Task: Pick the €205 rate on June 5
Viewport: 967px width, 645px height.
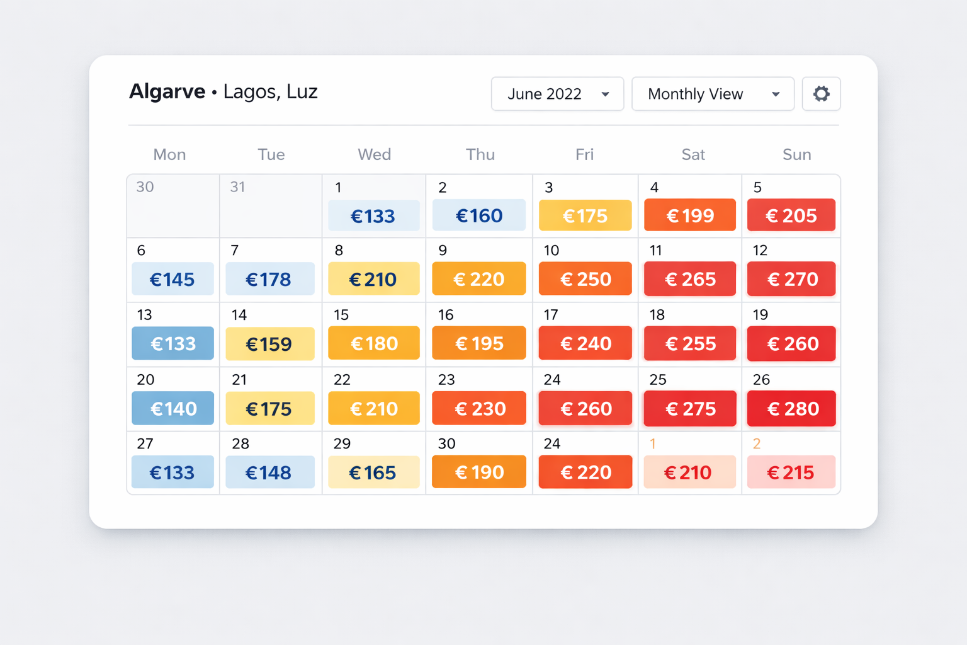Action: tap(791, 215)
